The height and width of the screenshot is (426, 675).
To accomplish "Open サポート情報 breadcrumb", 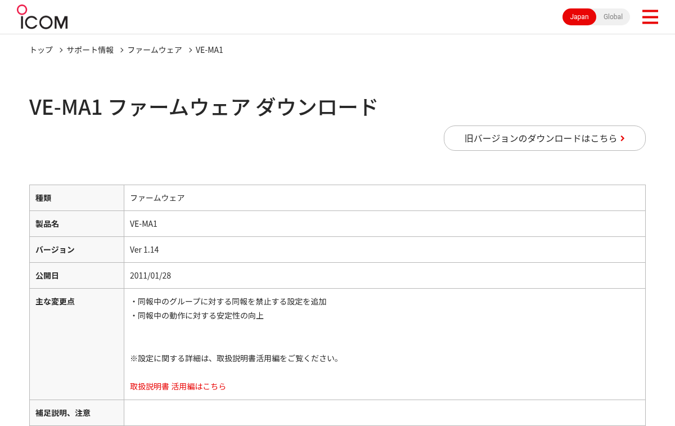I will [90, 50].
